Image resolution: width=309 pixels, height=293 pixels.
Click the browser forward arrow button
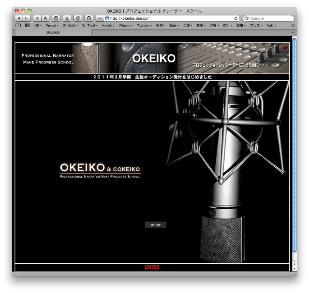coord(27,18)
